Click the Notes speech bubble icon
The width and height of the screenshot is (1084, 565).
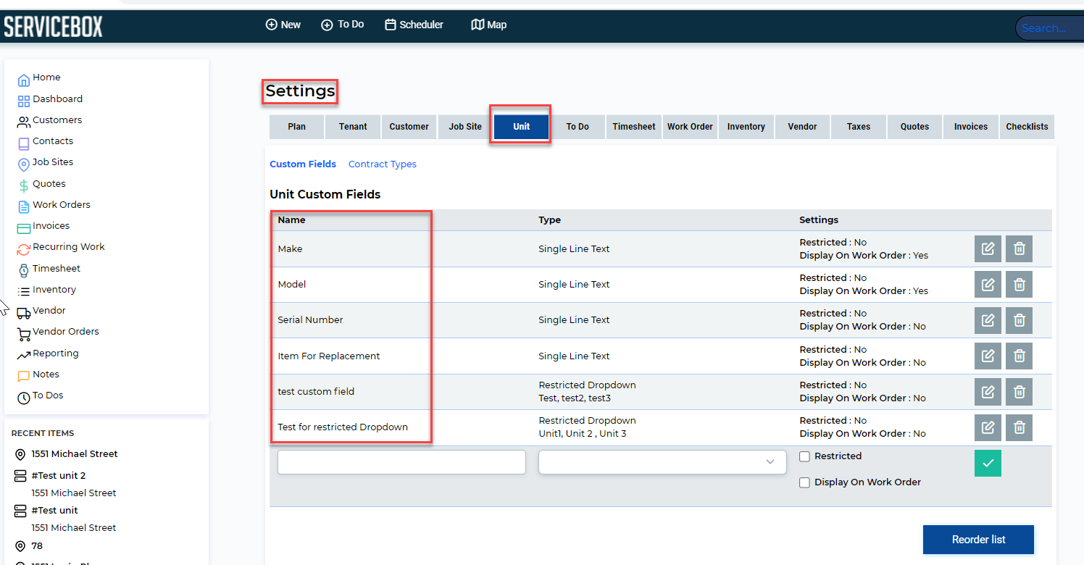[24, 377]
